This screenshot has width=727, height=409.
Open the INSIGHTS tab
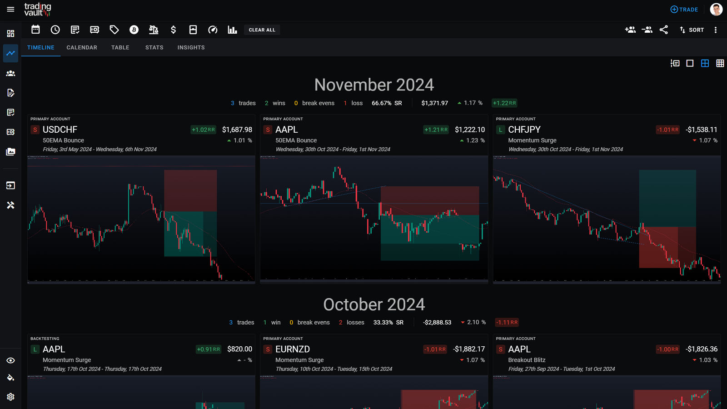click(190, 47)
